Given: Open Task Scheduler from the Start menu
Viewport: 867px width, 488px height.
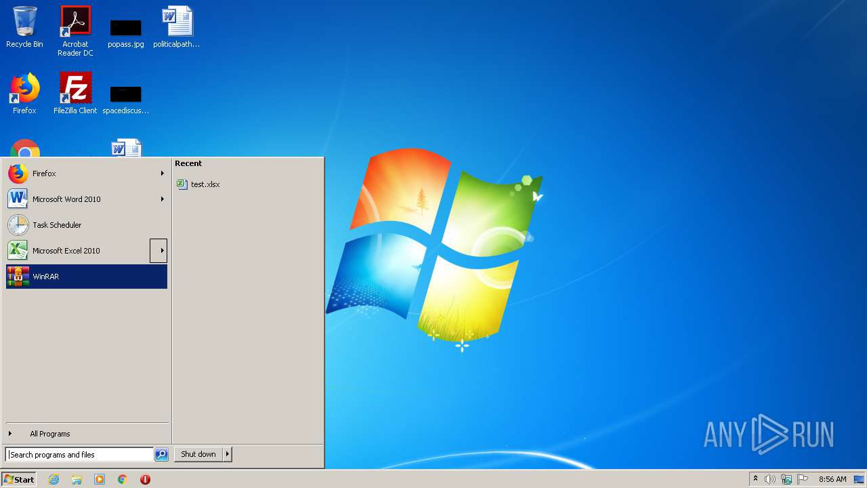Looking at the screenshot, I should [87, 225].
